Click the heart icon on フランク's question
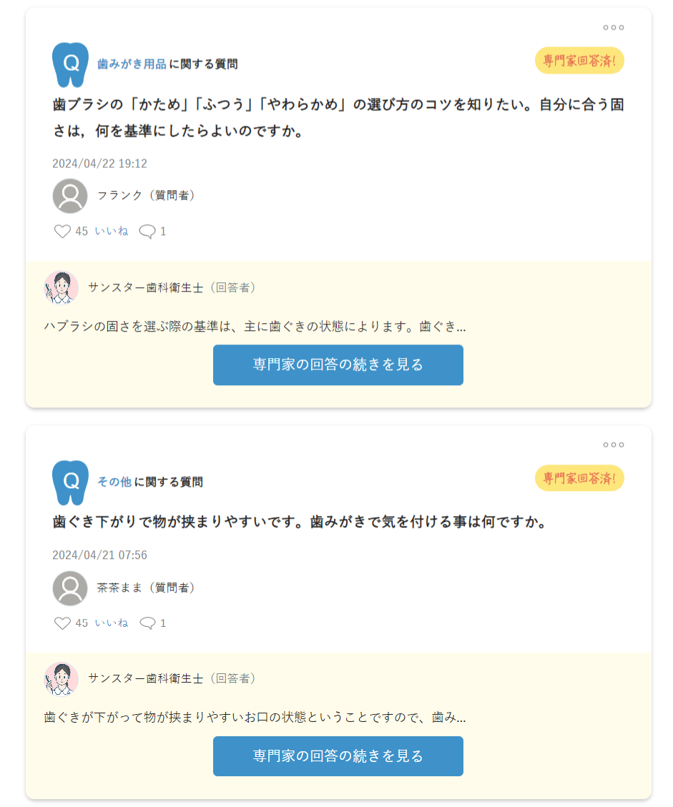 click(62, 231)
